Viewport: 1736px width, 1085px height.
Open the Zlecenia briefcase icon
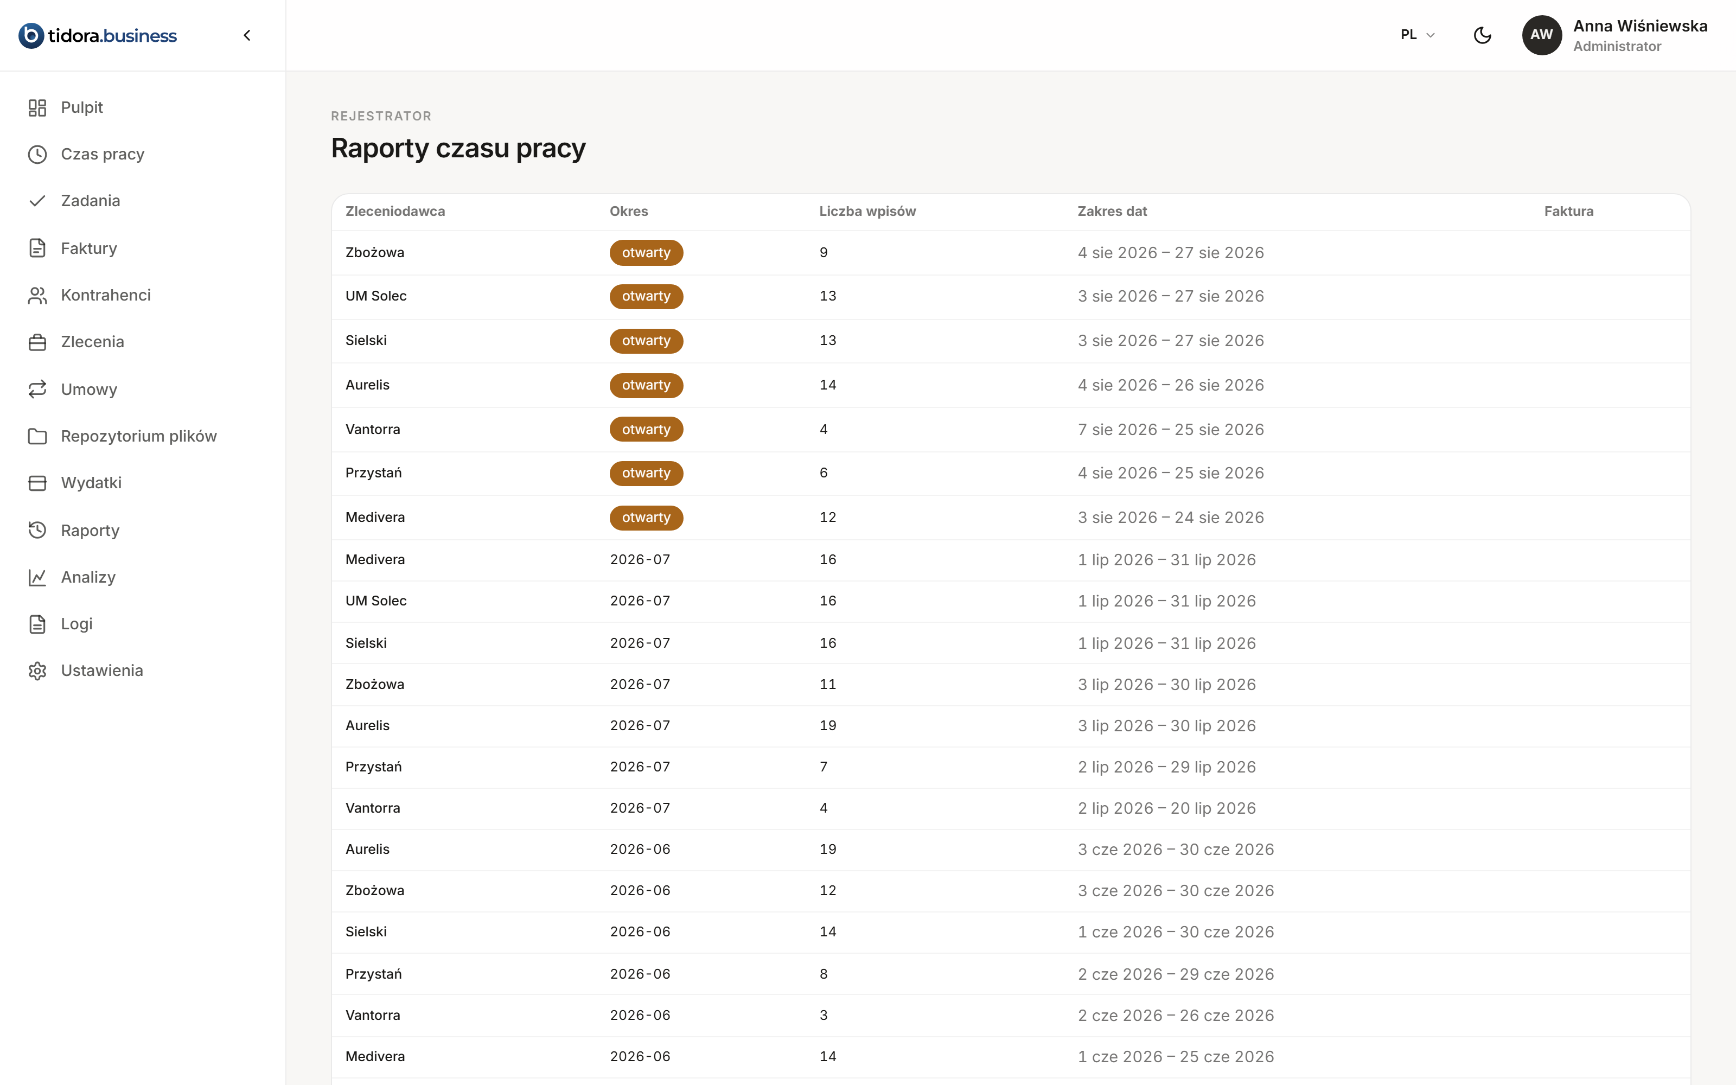[x=37, y=342]
